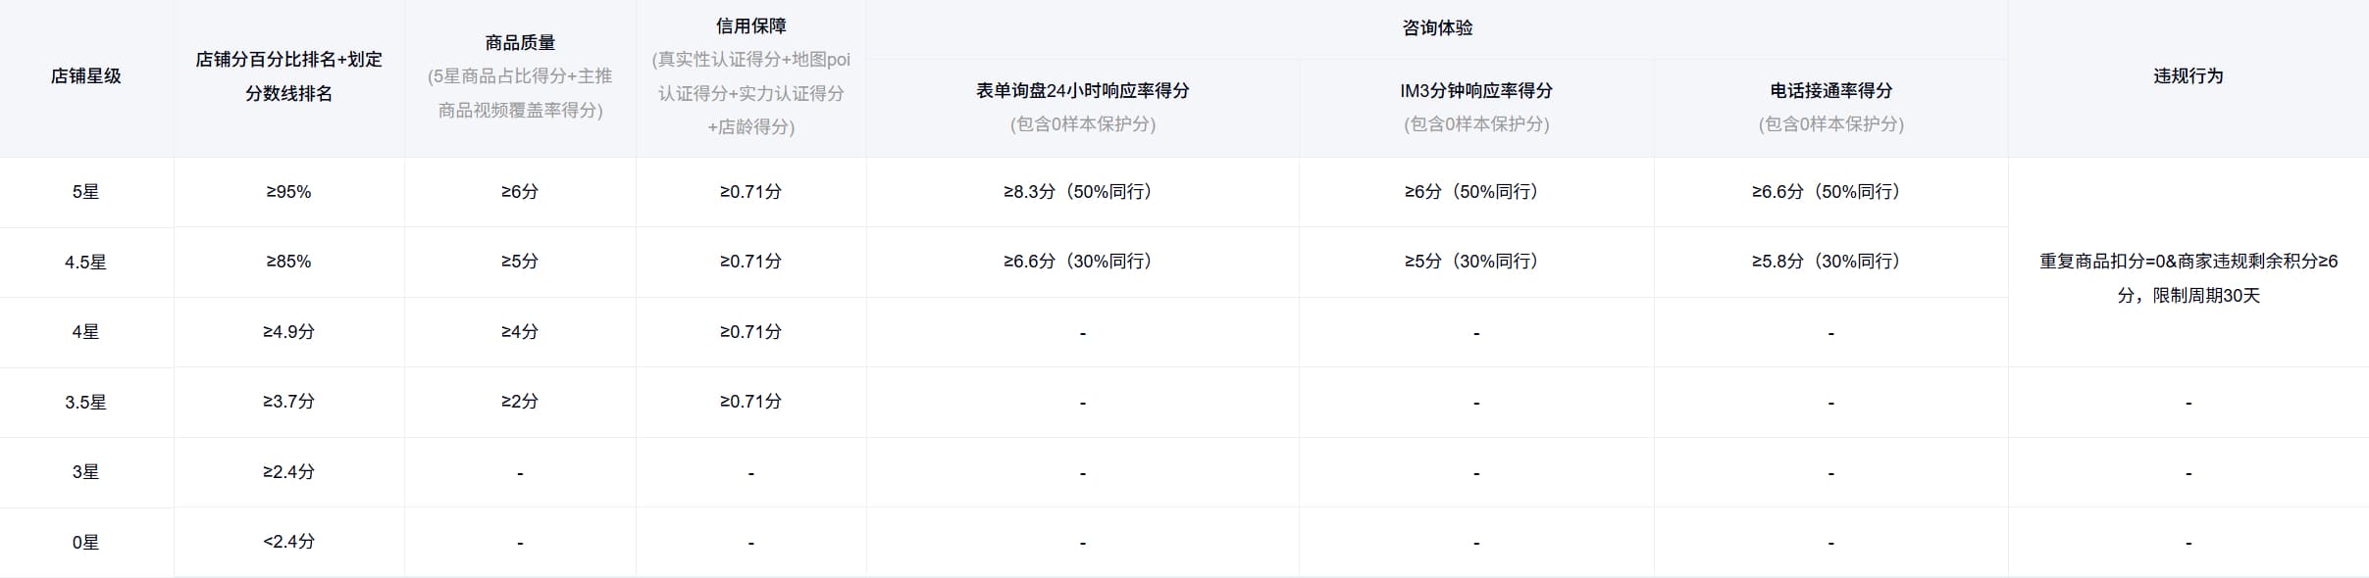This screenshot has width=2369, height=578.
Task: Click the 店铺星级 column header
Action: tap(86, 76)
